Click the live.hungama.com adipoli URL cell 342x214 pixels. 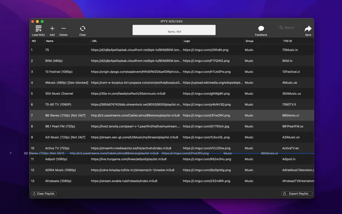129,159
